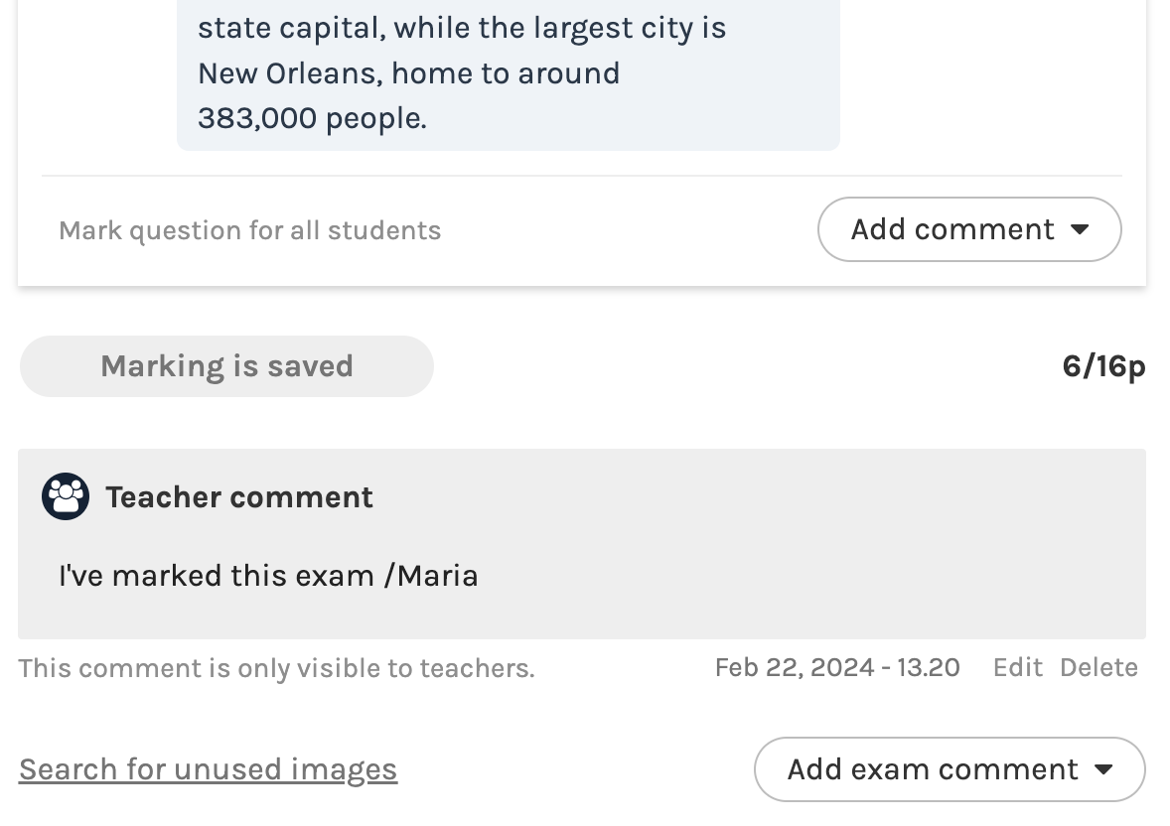Image resolution: width=1170 pixels, height=826 pixels.
Task: Delete the teacher comment
Action: [x=1098, y=667]
